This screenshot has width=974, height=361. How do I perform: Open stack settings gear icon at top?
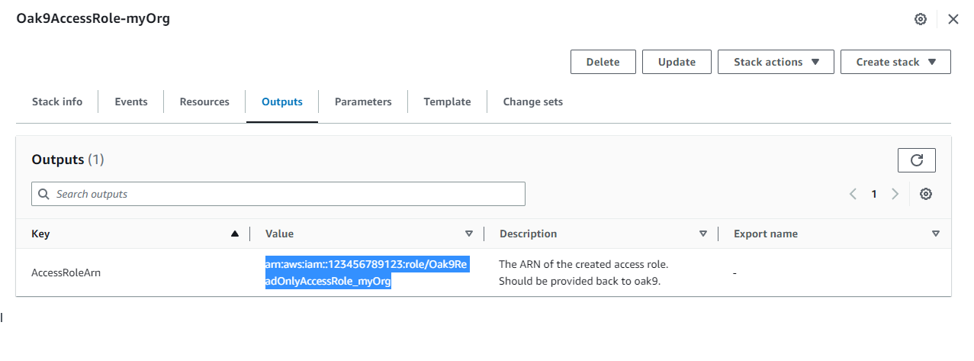921,19
